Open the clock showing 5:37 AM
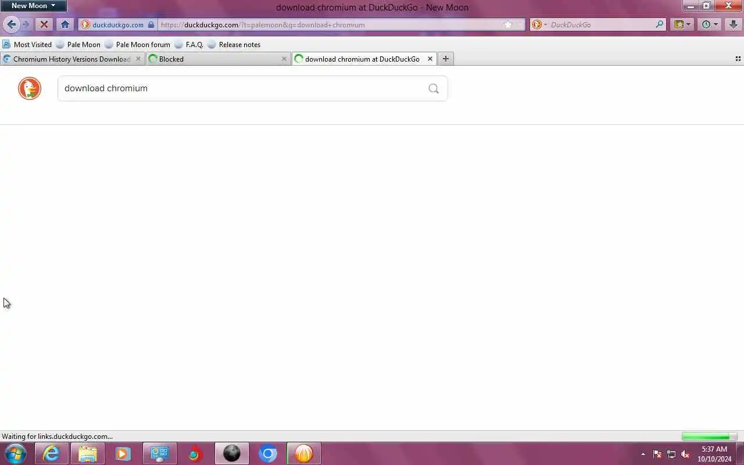 pyautogui.click(x=714, y=454)
